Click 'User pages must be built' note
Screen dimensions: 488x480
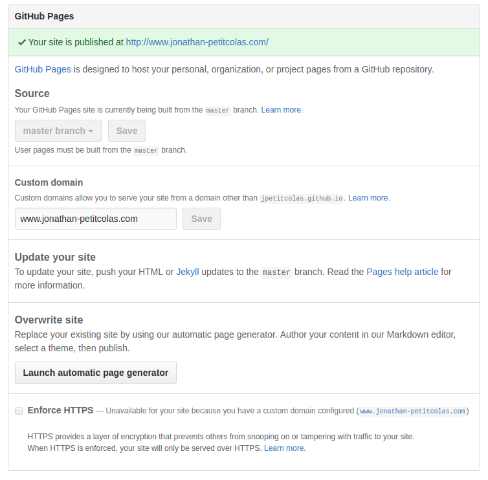click(x=101, y=150)
